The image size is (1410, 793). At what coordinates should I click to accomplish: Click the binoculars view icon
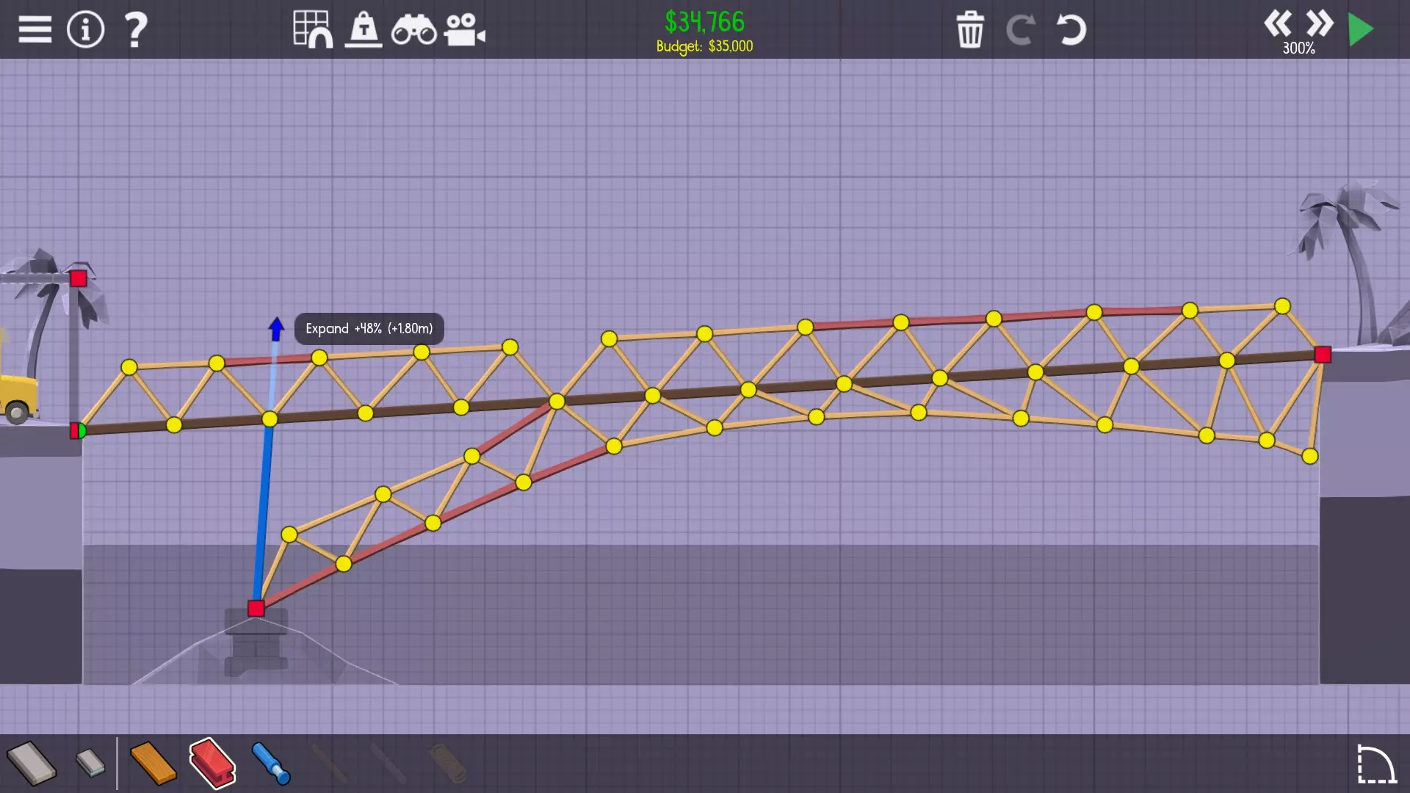click(x=413, y=30)
